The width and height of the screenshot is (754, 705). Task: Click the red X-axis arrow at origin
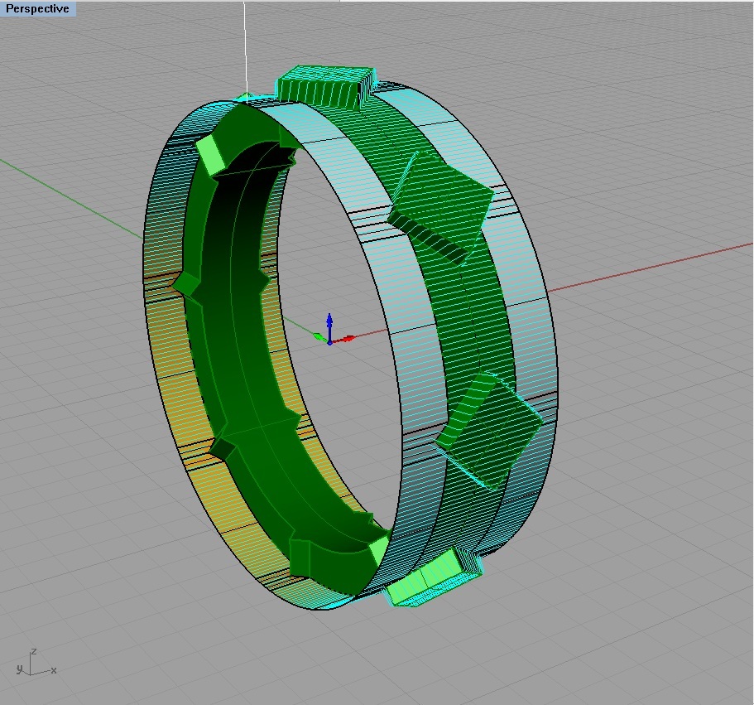click(x=348, y=338)
